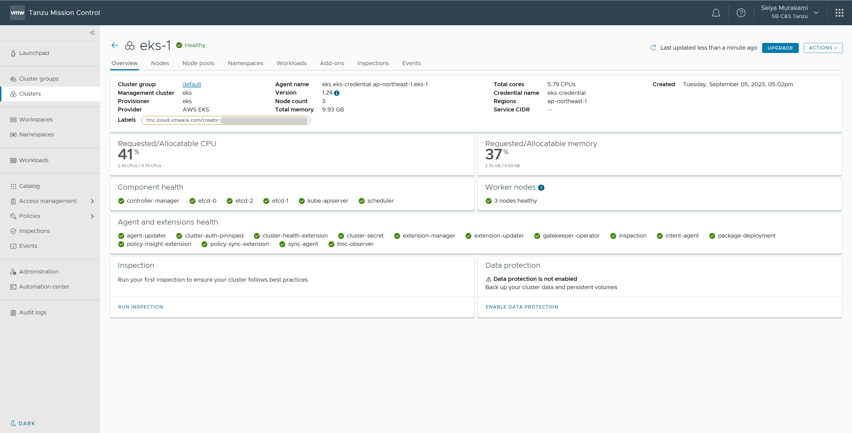The width and height of the screenshot is (852, 433).
Task: Click the notifications bell icon
Action: tap(716, 13)
